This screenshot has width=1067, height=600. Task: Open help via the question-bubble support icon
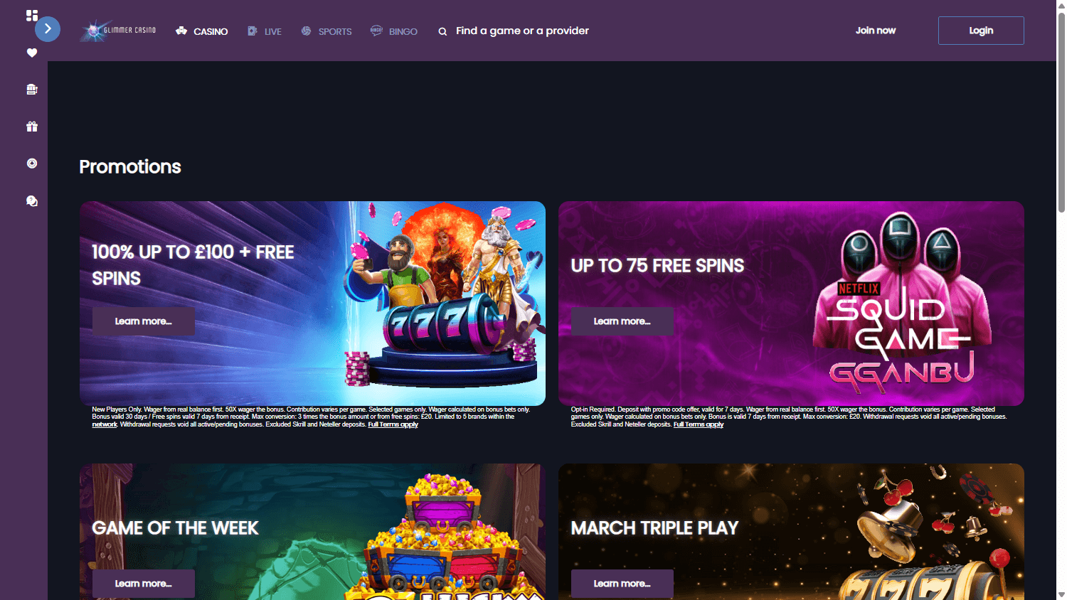click(31, 200)
